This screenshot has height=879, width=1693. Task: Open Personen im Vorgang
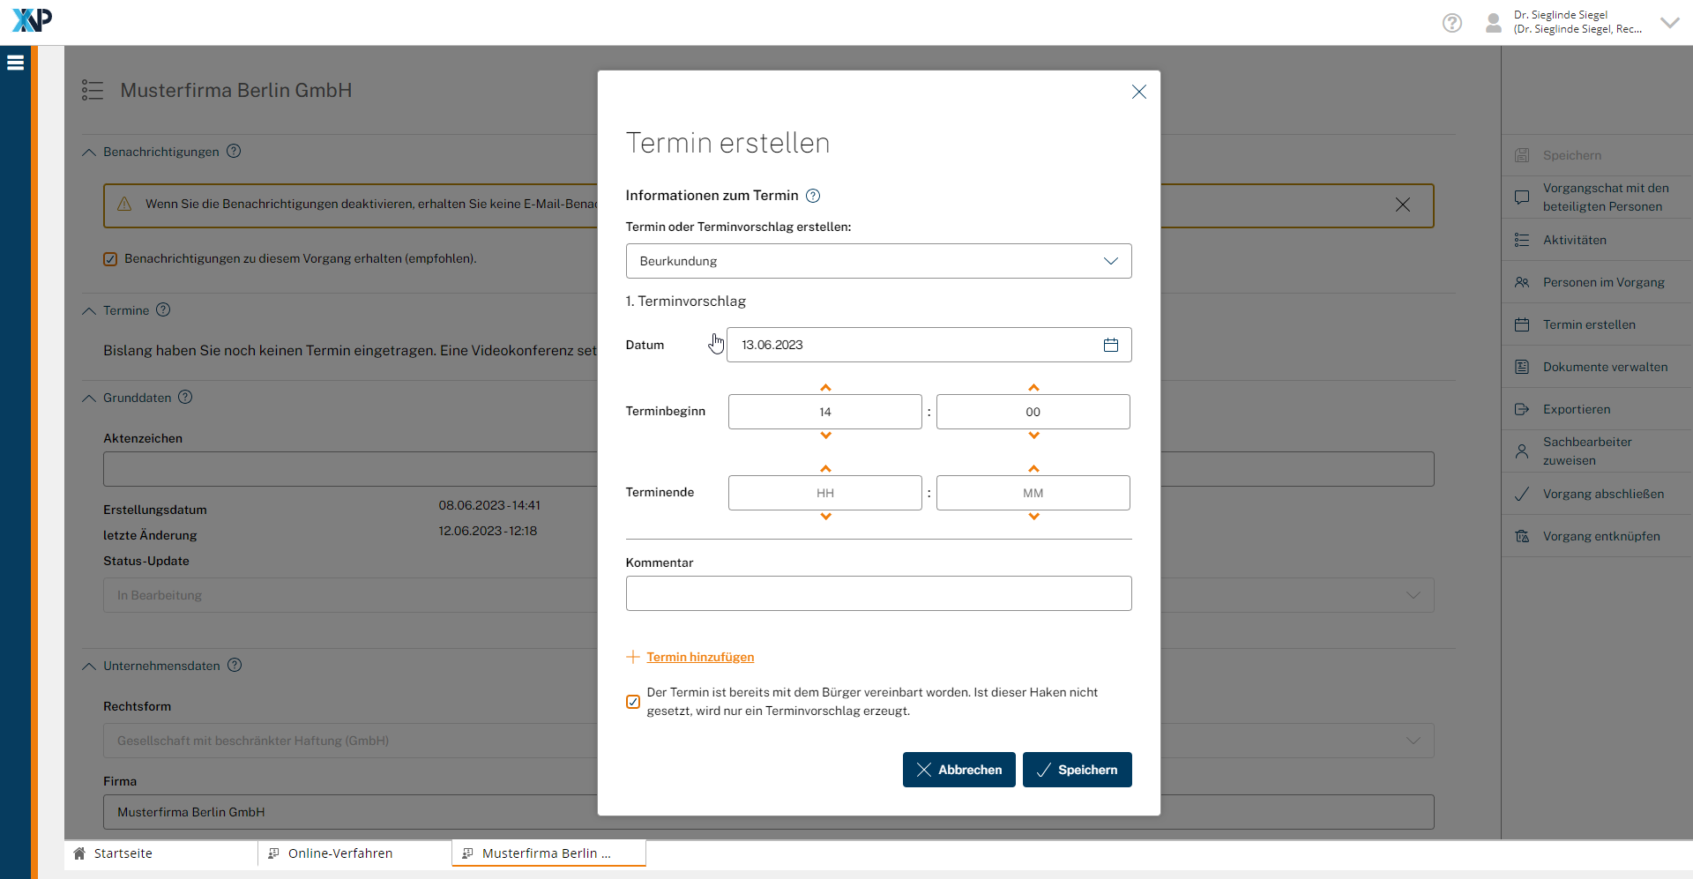tap(1597, 282)
